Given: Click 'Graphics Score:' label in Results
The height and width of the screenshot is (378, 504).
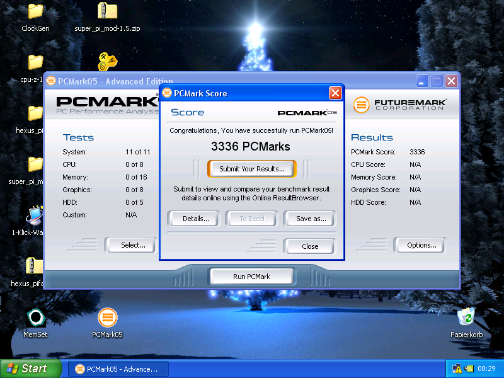Looking at the screenshot, I should tap(375, 190).
